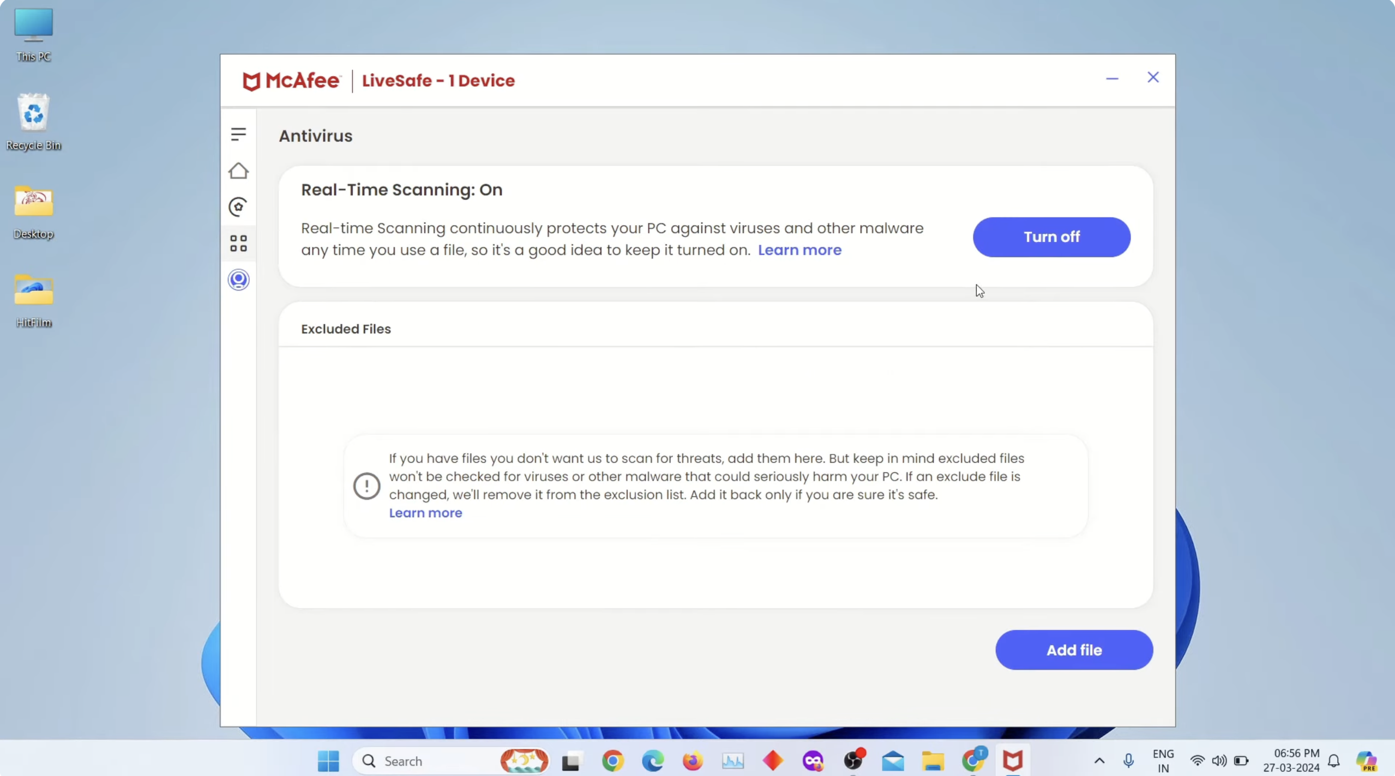
Task: Show hidden system tray icons
Action: click(1099, 761)
